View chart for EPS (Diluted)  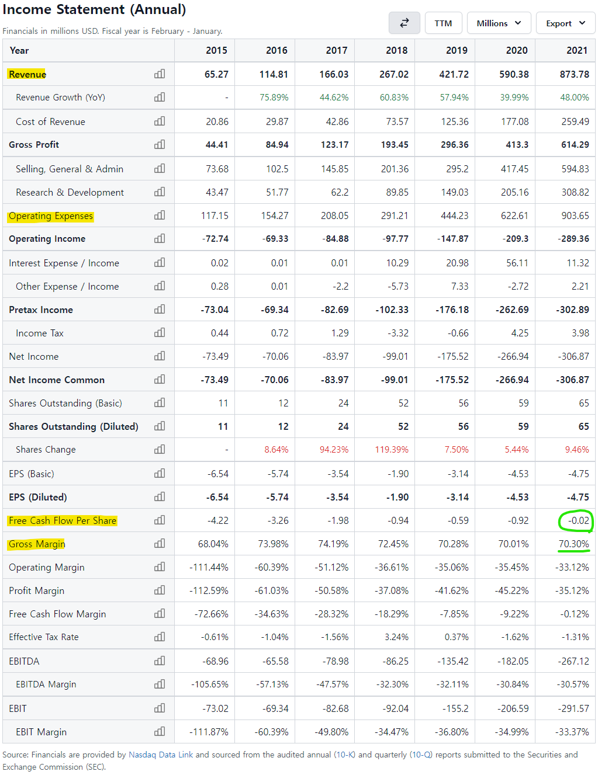[160, 497]
